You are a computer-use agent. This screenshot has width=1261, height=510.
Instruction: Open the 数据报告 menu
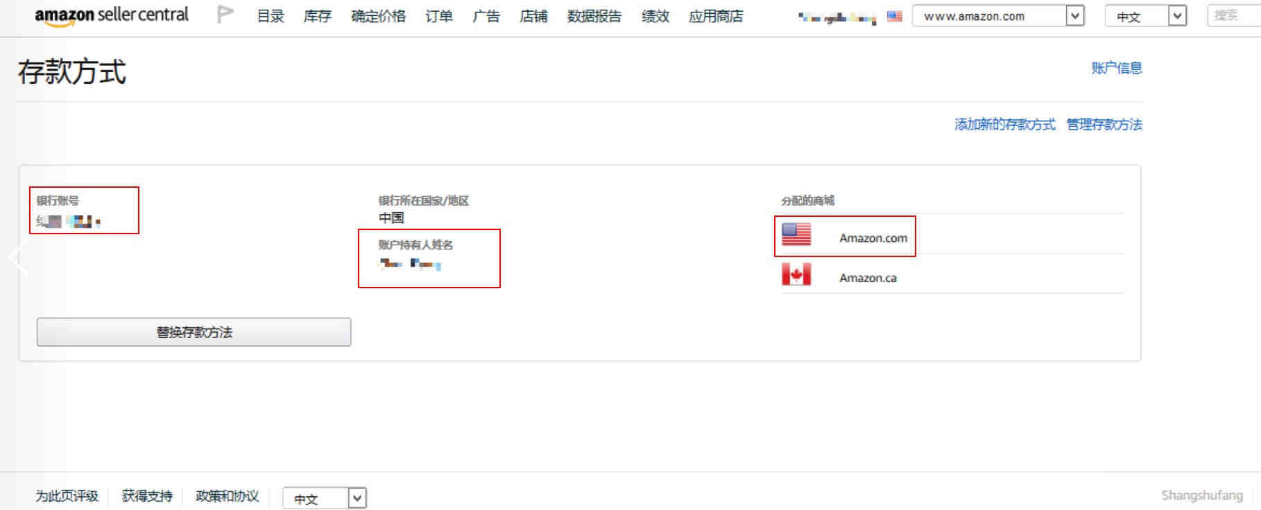(594, 16)
